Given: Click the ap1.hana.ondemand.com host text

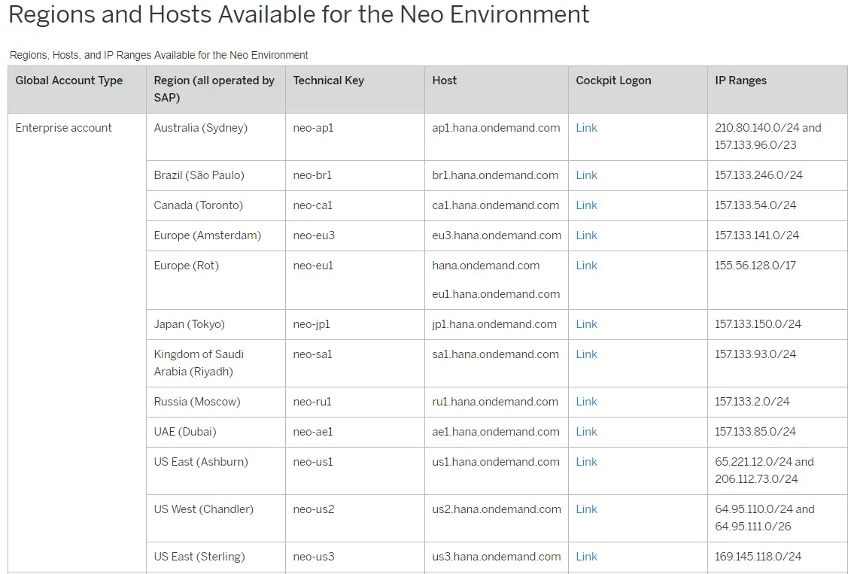Looking at the screenshot, I should pos(496,128).
